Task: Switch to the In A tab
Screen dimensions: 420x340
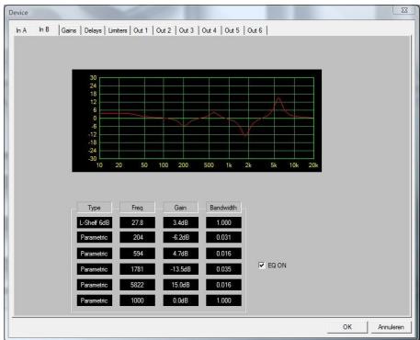Action: 21,30
